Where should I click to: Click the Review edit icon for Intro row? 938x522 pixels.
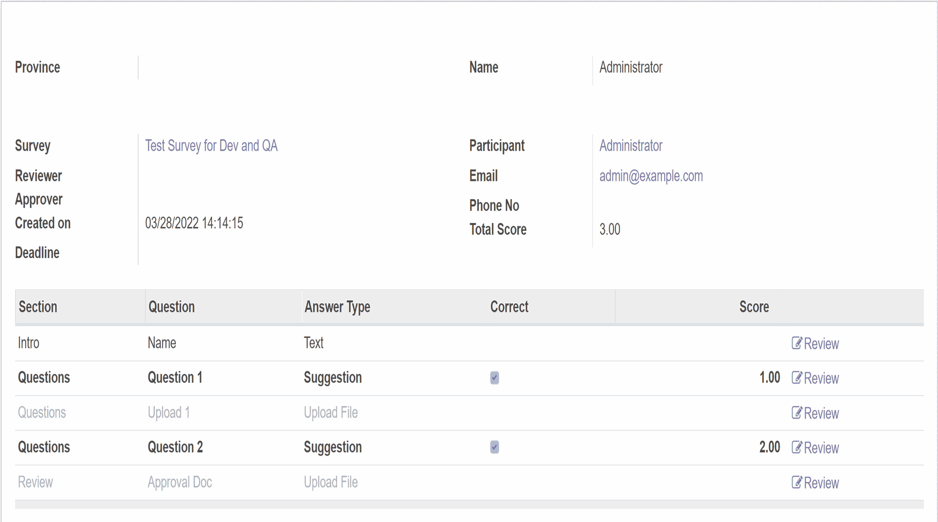click(x=797, y=343)
